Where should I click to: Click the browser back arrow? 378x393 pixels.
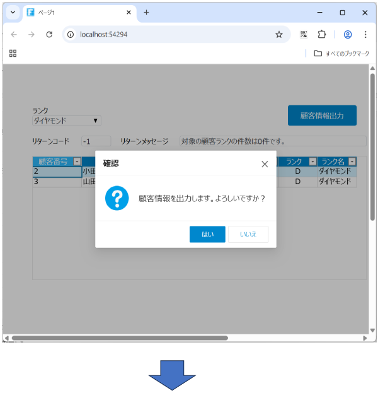[14, 34]
